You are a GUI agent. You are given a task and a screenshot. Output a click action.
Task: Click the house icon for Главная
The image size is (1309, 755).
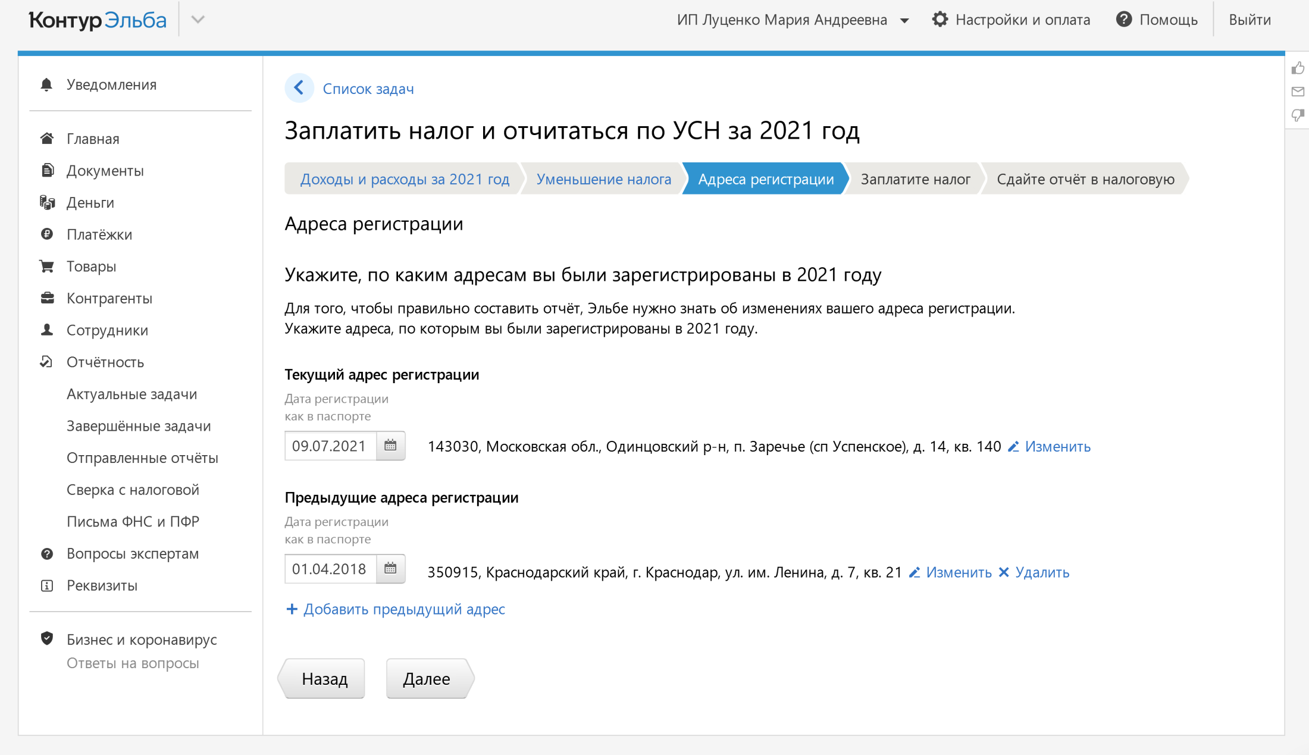46,139
